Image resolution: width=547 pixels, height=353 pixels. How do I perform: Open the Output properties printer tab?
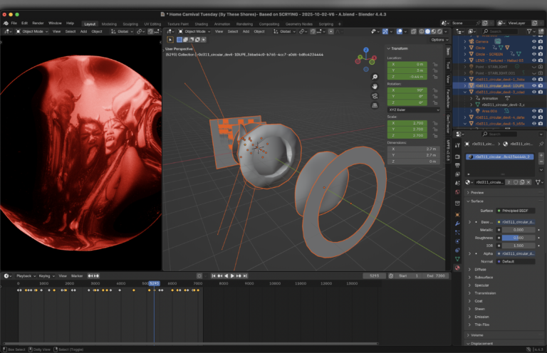(x=457, y=166)
